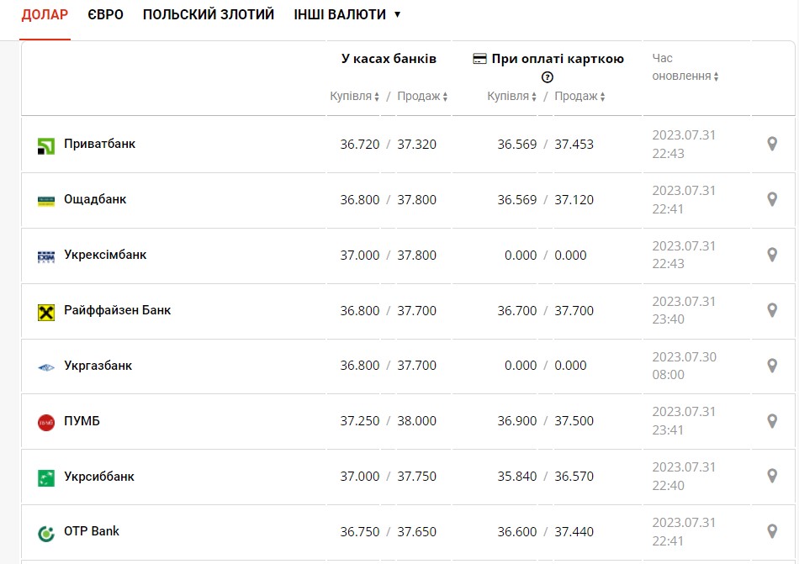This screenshot has height=564, width=799.
Task: Click ПУМБ card buy rate 36.900
Action: [x=517, y=421]
